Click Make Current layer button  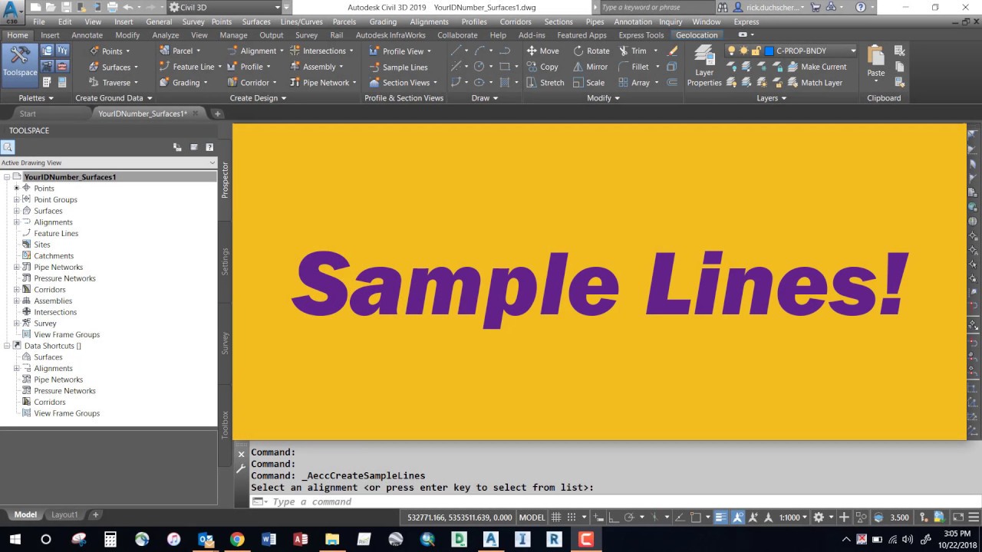click(x=816, y=67)
